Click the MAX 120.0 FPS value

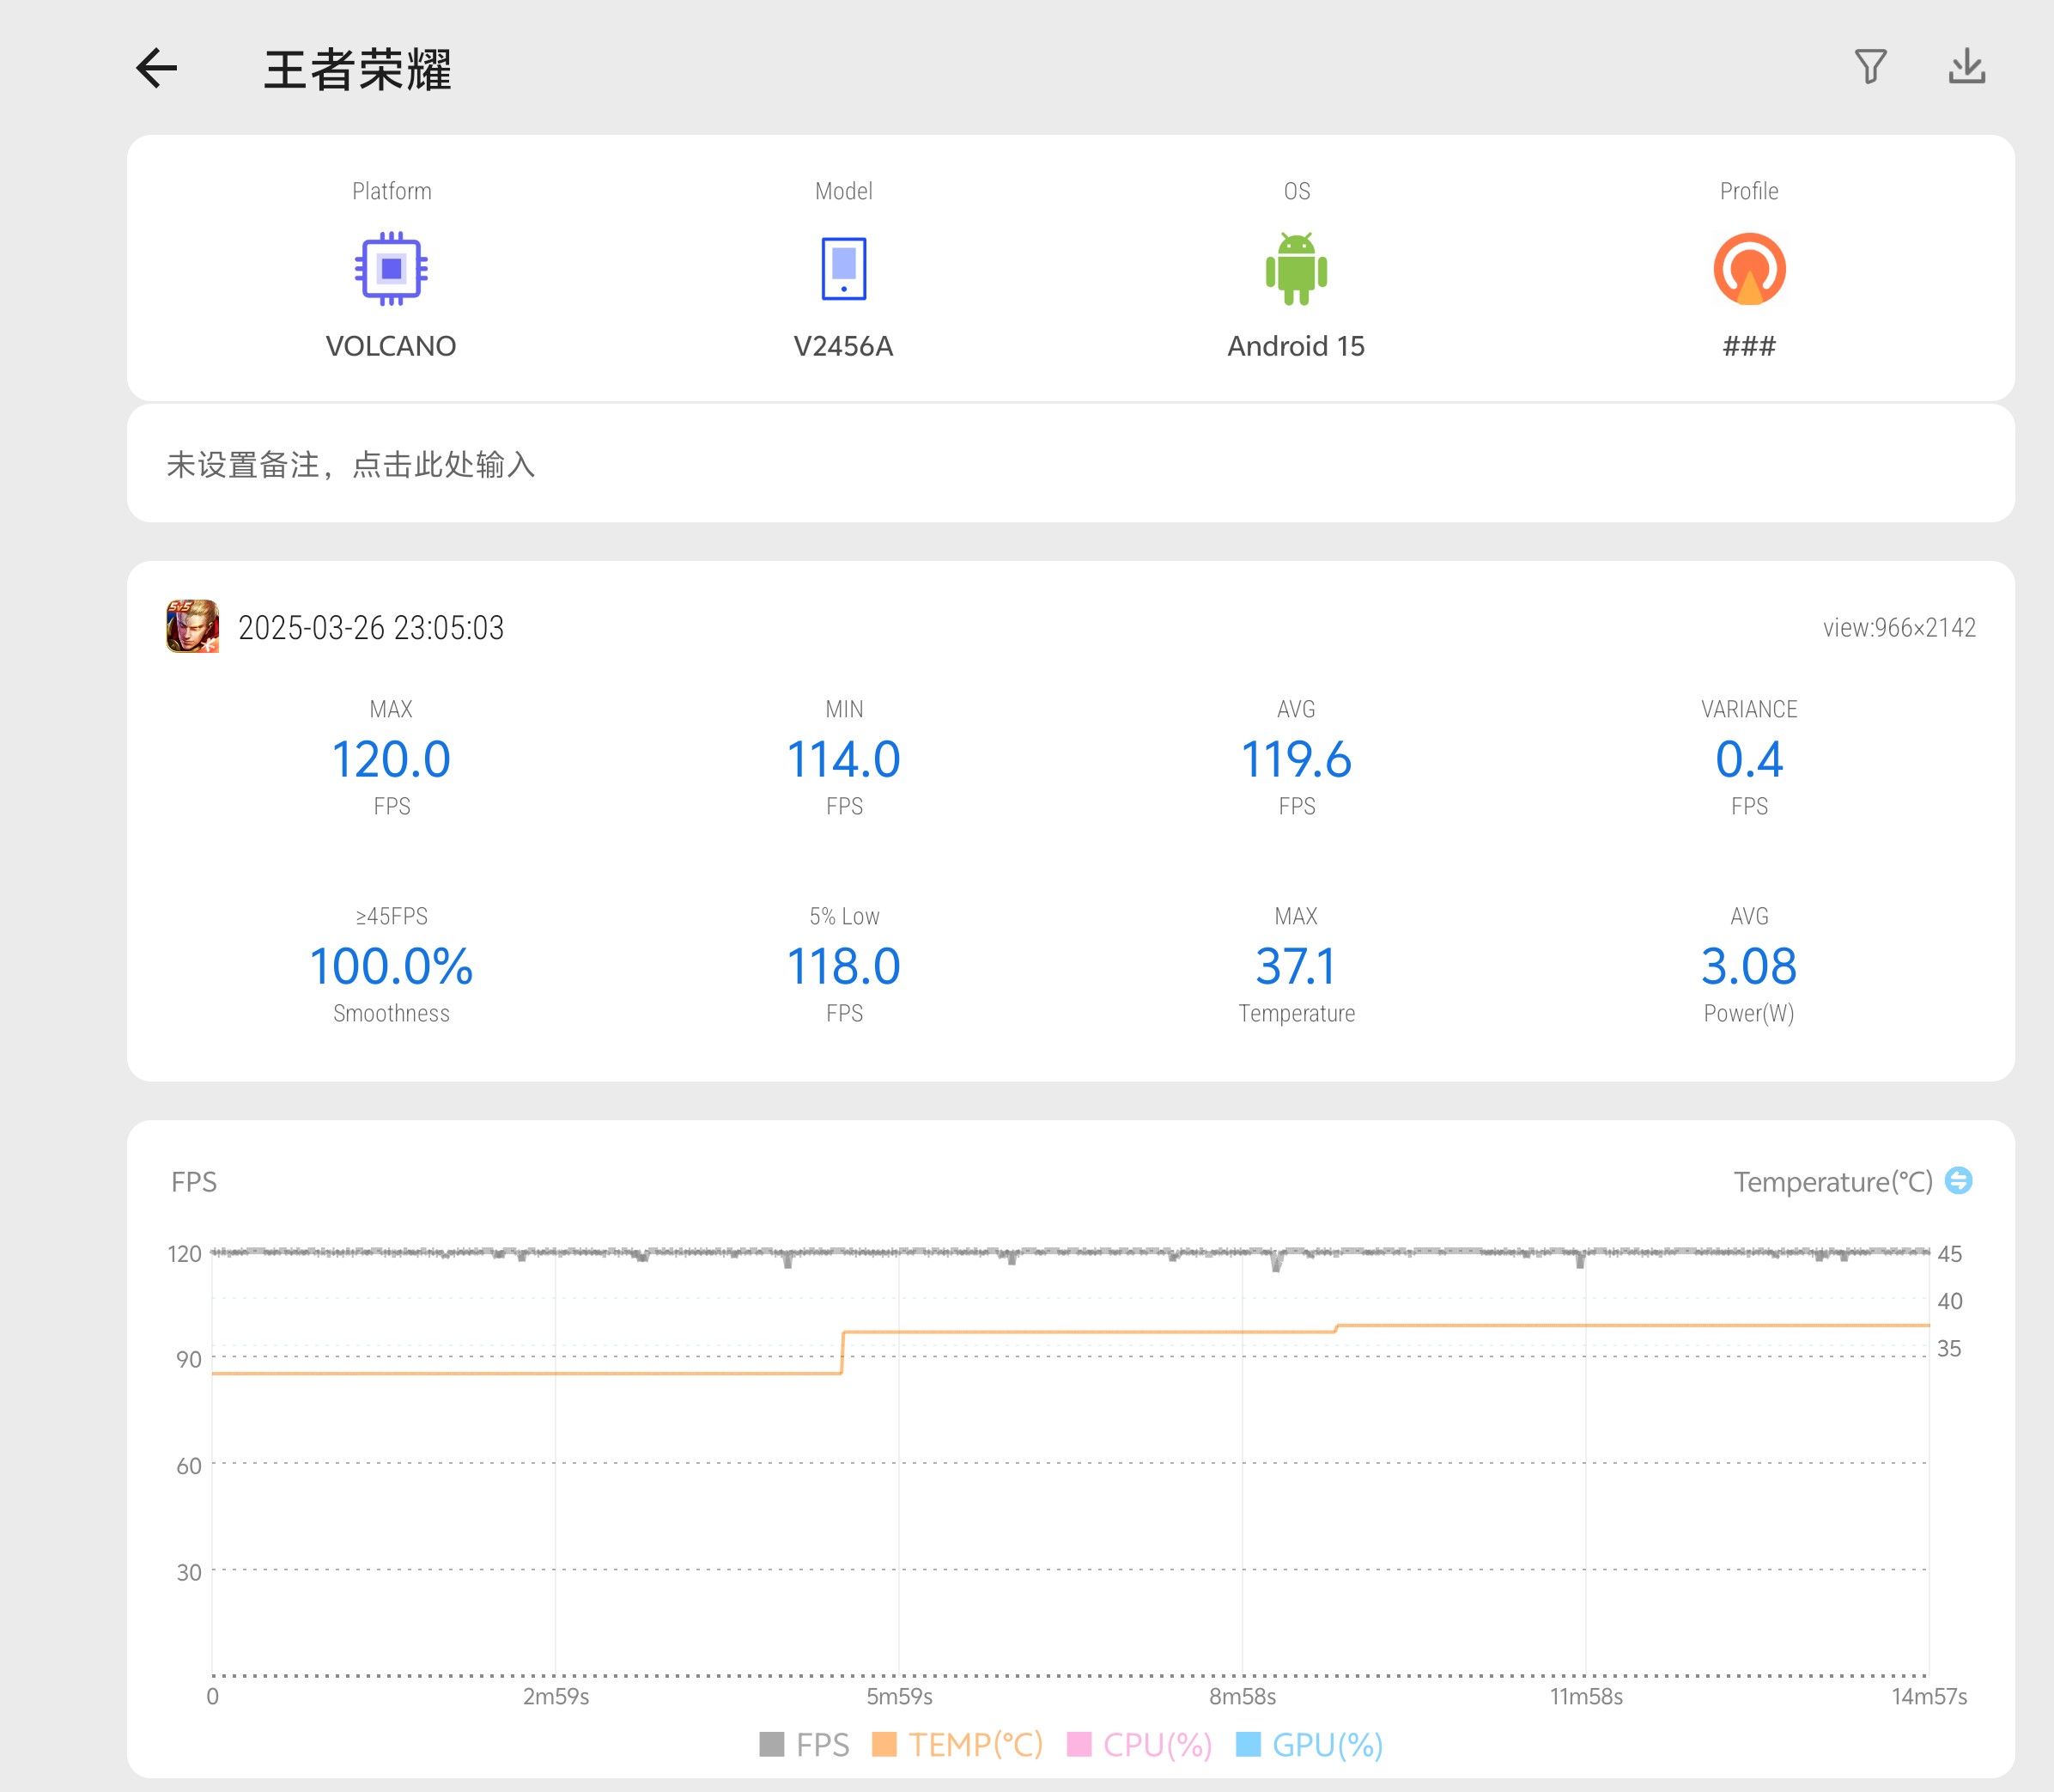[391, 759]
